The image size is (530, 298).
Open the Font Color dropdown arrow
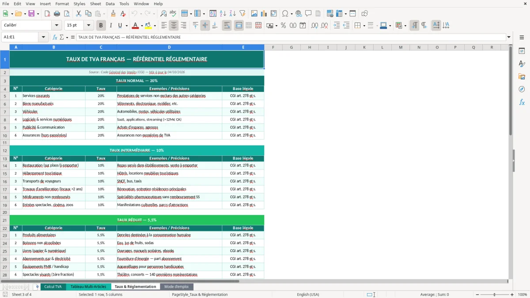tap(142, 26)
